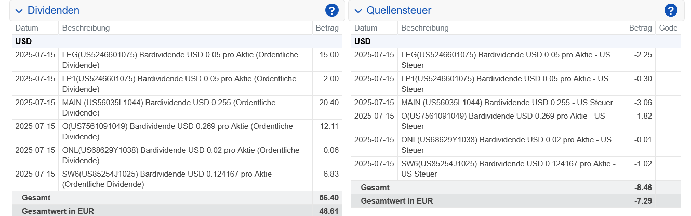Open help for the Quellensteuer section
The image size is (691, 216).
[671, 10]
